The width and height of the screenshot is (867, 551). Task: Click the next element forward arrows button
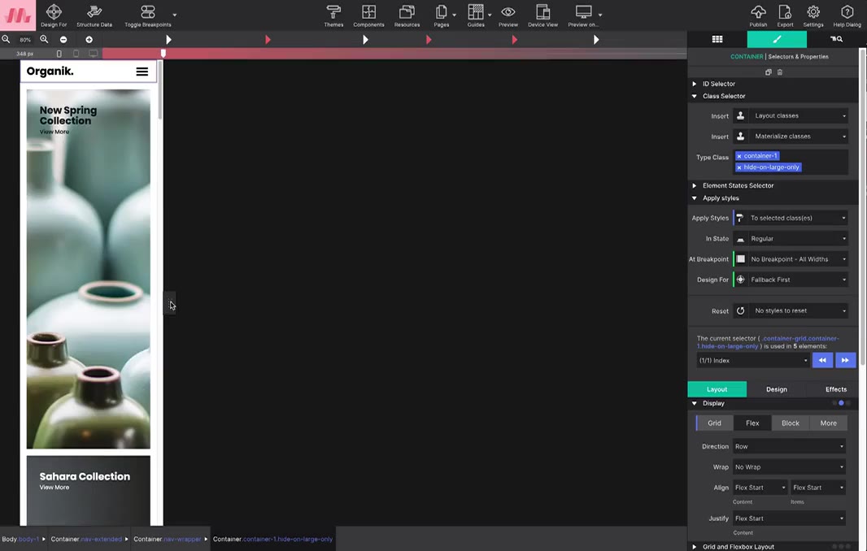(845, 360)
